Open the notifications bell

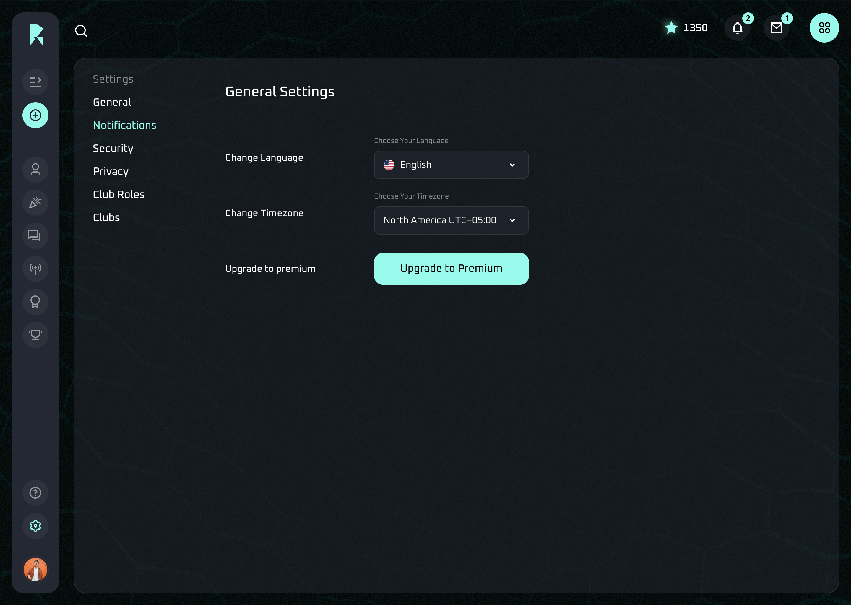click(x=737, y=28)
